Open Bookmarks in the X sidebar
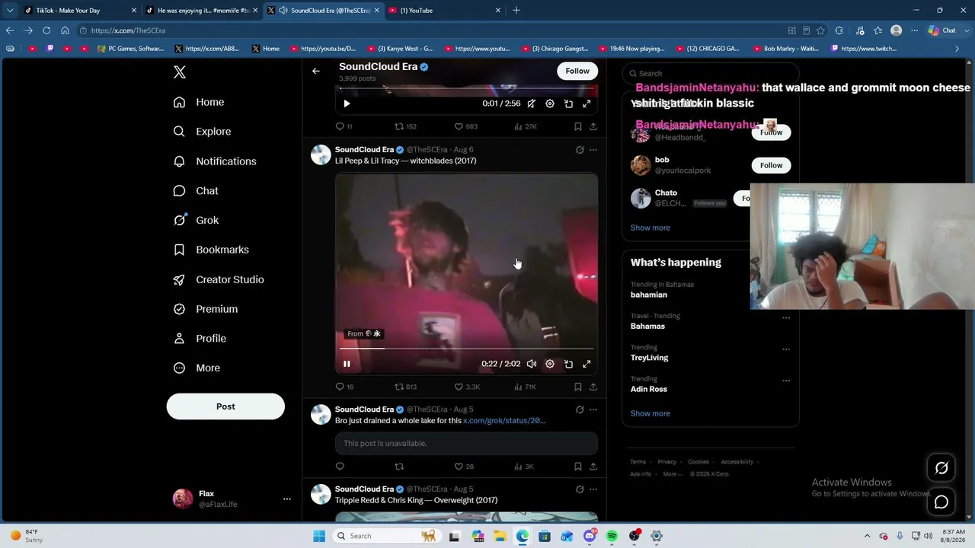The height and width of the screenshot is (548, 975). [211, 250]
